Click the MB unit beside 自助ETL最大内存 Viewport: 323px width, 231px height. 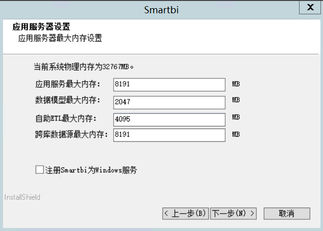click(x=236, y=117)
